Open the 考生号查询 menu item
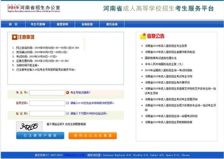Screen dimensions: 224x159 point(38,24)
